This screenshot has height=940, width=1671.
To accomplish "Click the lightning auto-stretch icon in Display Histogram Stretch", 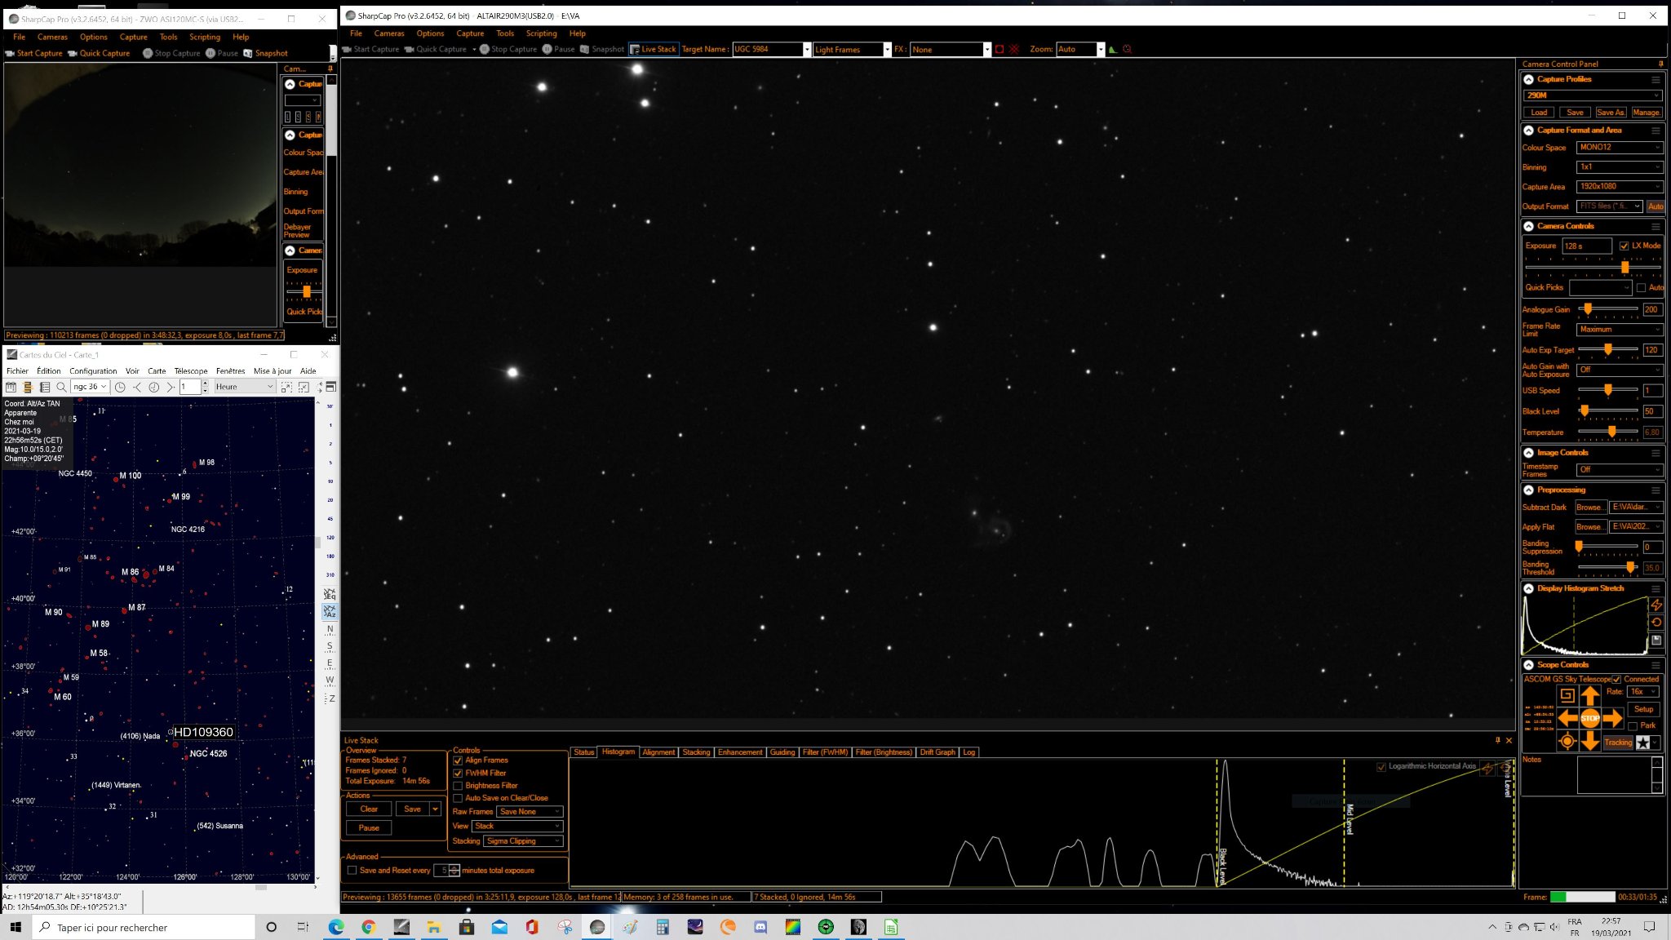I will pyautogui.click(x=1655, y=605).
